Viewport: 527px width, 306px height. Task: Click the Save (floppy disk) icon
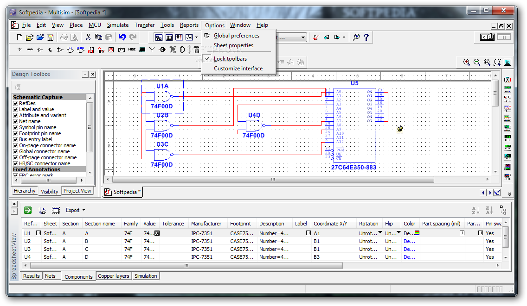click(x=50, y=37)
